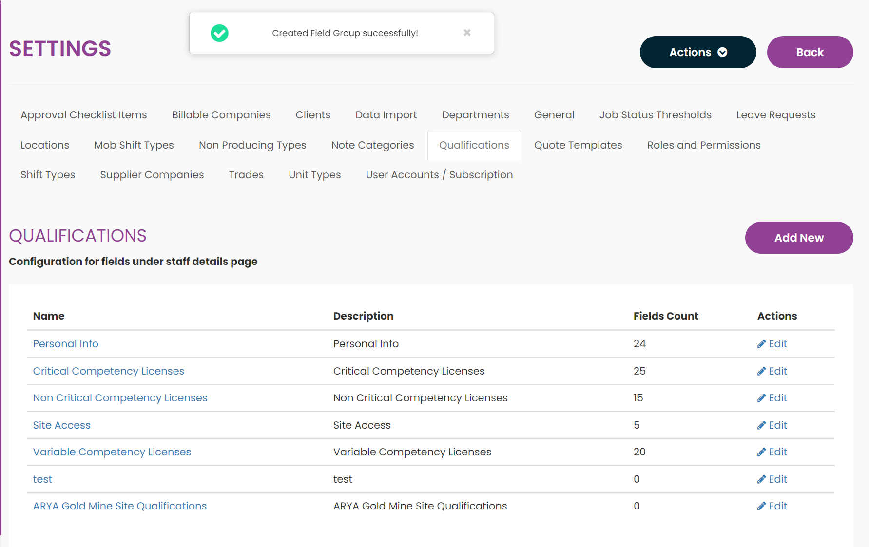This screenshot has height=547, width=869.
Task: Select the Locations tab
Action: [x=45, y=145]
